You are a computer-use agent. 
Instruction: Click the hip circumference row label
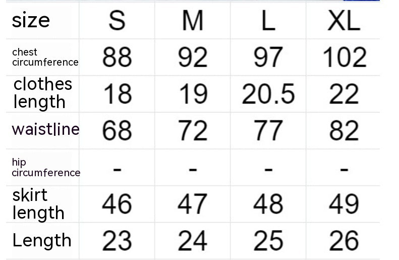pyautogui.click(x=46, y=168)
